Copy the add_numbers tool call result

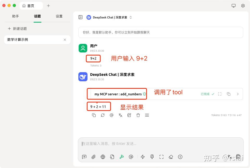click(x=229, y=94)
